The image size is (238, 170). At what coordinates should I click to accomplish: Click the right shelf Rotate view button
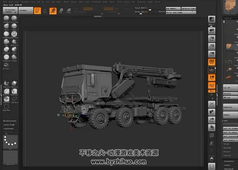click(x=212, y=127)
